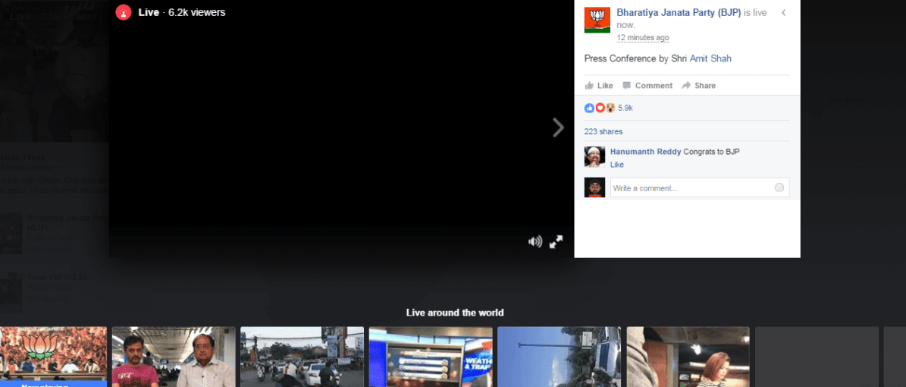Click the '6.2k viewers' count text
The width and height of the screenshot is (906, 387).
197,12
